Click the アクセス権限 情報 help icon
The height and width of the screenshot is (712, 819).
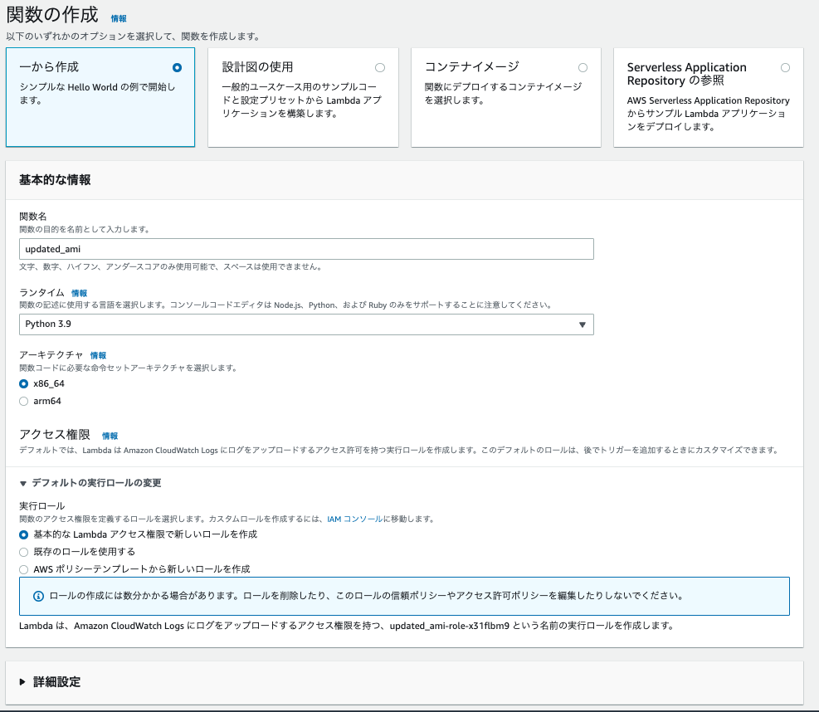[x=110, y=435]
